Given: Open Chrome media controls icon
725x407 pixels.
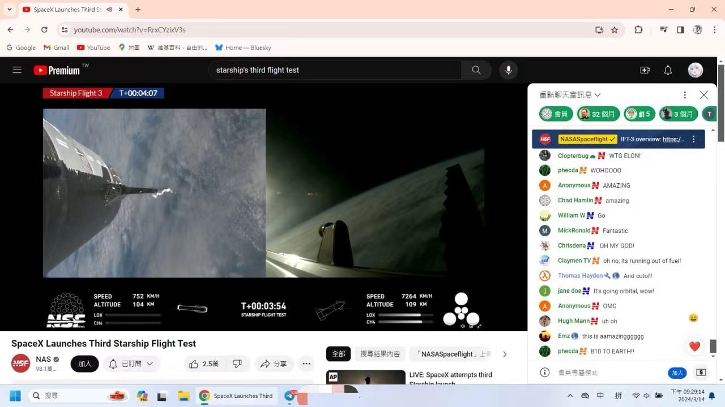Looking at the screenshot, I should [664, 29].
